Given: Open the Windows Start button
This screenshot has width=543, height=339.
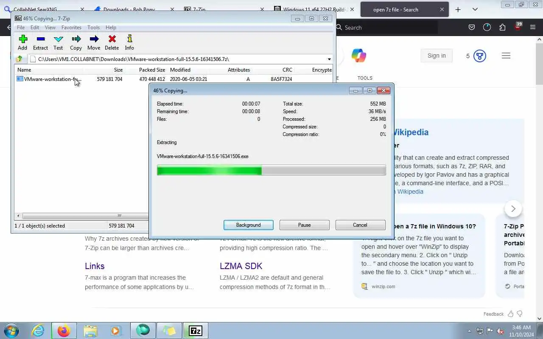Looking at the screenshot, I should pyautogui.click(x=12, y=331).
